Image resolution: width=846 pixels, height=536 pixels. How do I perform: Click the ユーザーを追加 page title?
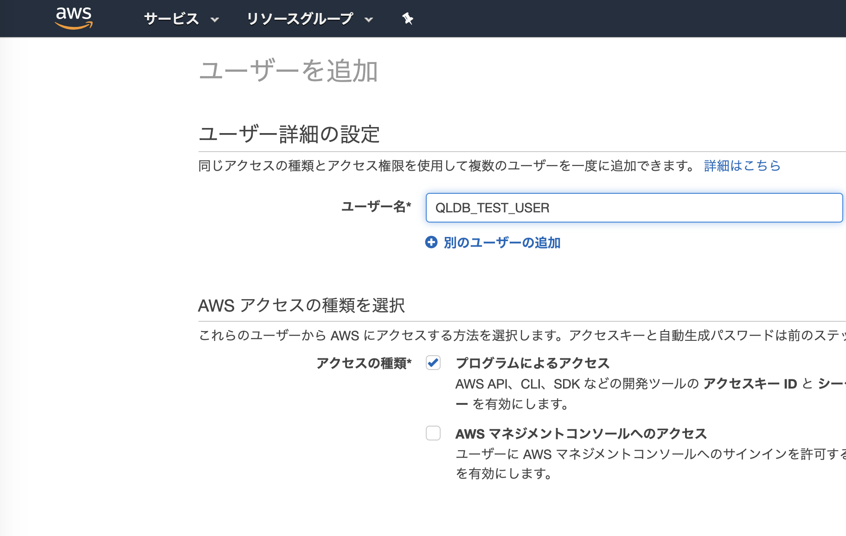click(x=288, y=71)
